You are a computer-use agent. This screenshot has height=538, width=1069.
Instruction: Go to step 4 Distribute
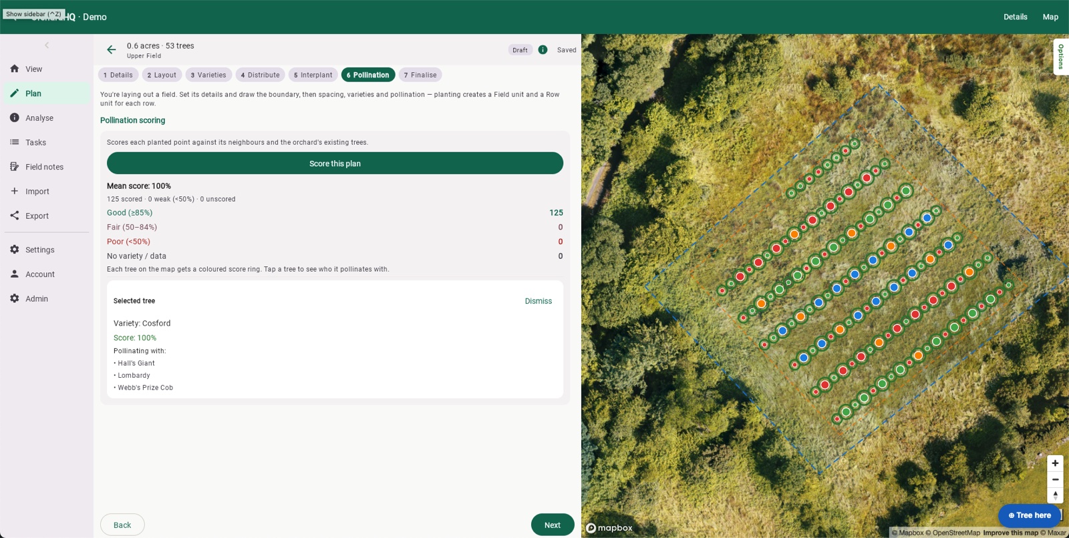261,75
